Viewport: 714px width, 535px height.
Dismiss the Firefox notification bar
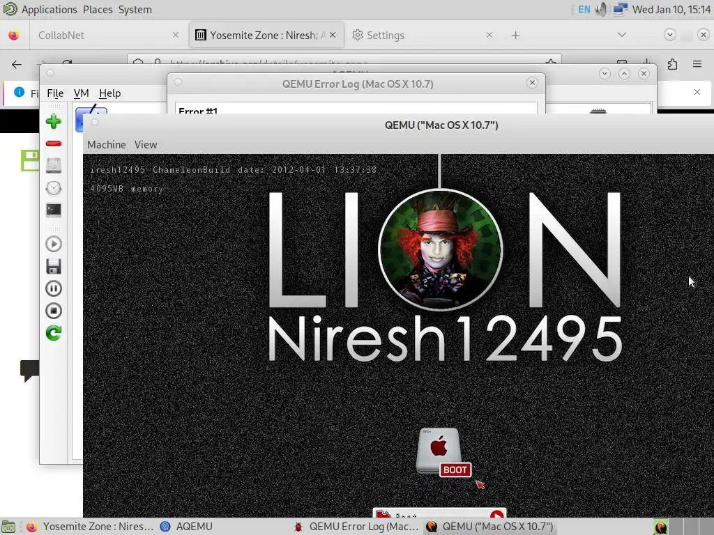point(697,92)
